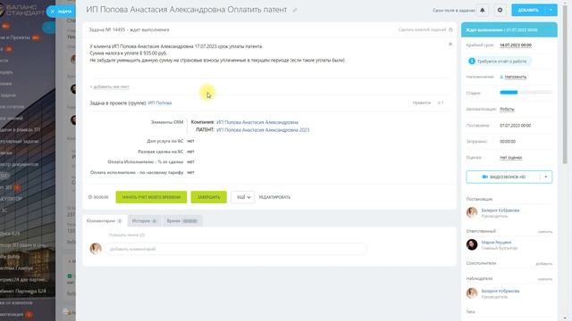Start HD video call (Видеозвонок HD)

(x=503, y=177)
